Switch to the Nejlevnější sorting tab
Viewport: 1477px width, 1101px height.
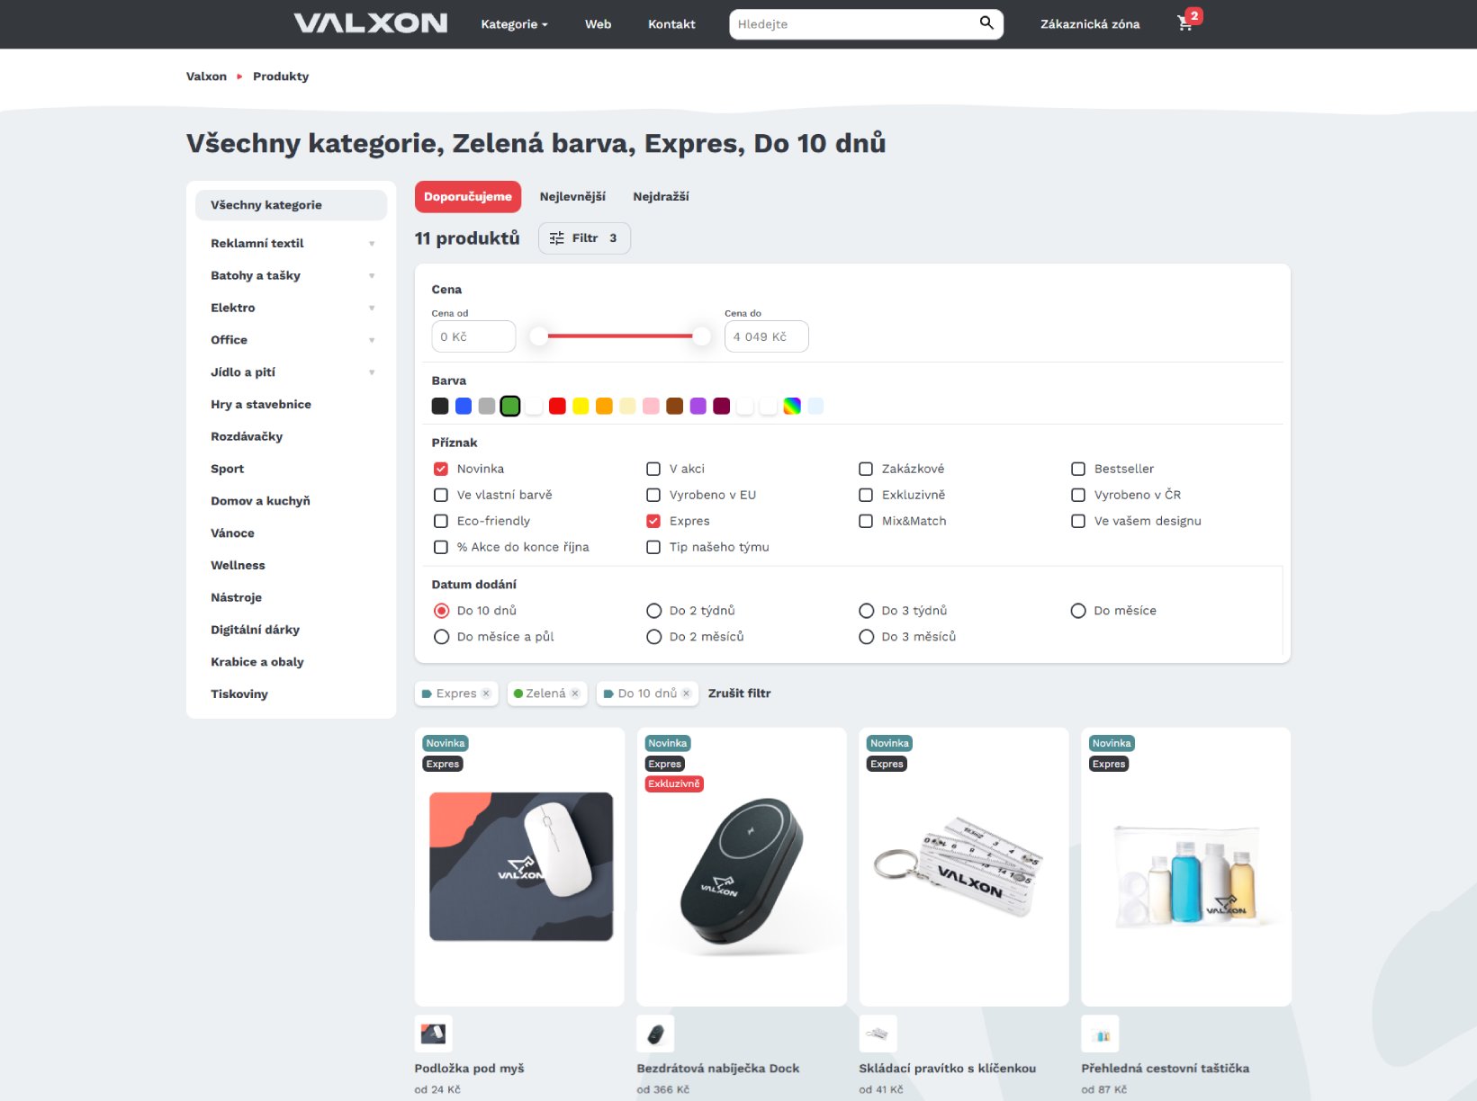(572, 197)
